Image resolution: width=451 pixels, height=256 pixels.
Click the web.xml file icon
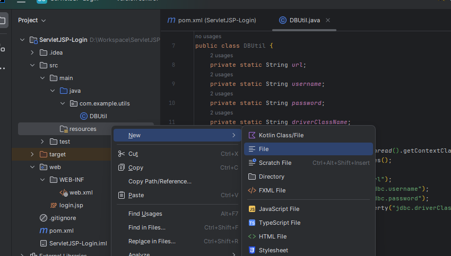coord(63,192)
